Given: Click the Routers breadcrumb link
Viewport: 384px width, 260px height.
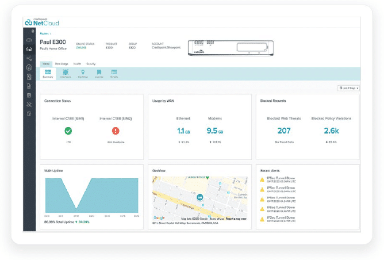Looking at the screenshot, I should click(x=45, y=34).
